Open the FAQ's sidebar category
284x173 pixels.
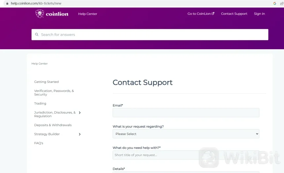point(39,143)
